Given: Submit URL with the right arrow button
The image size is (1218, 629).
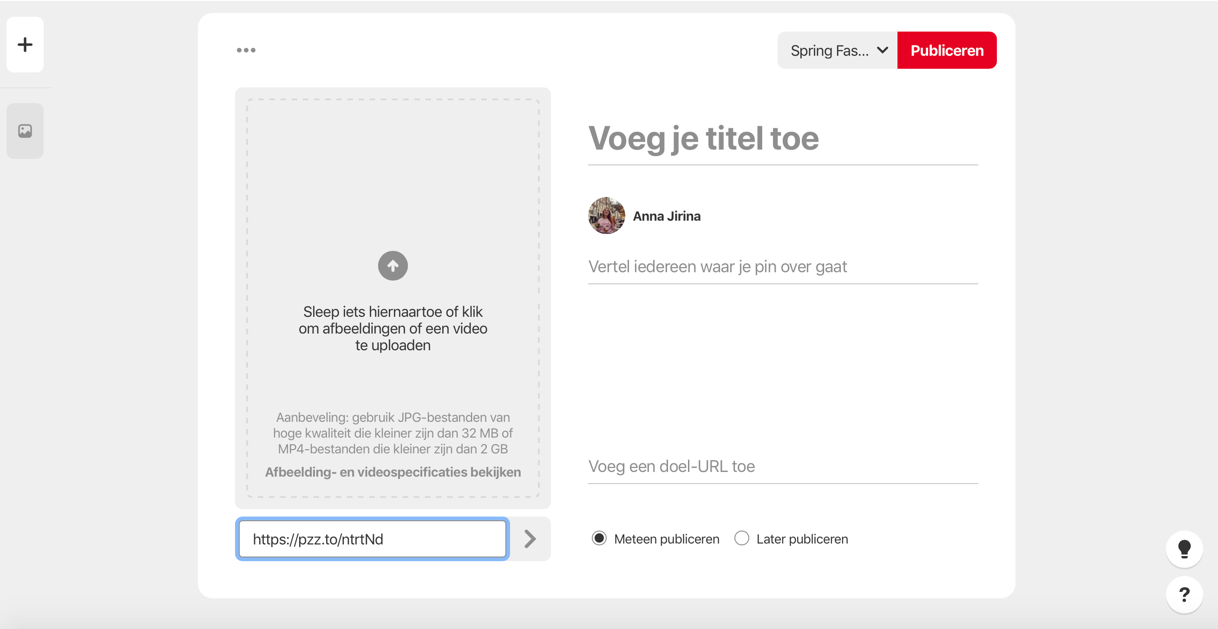Looking at the screenshot, I should pos(530,539).
